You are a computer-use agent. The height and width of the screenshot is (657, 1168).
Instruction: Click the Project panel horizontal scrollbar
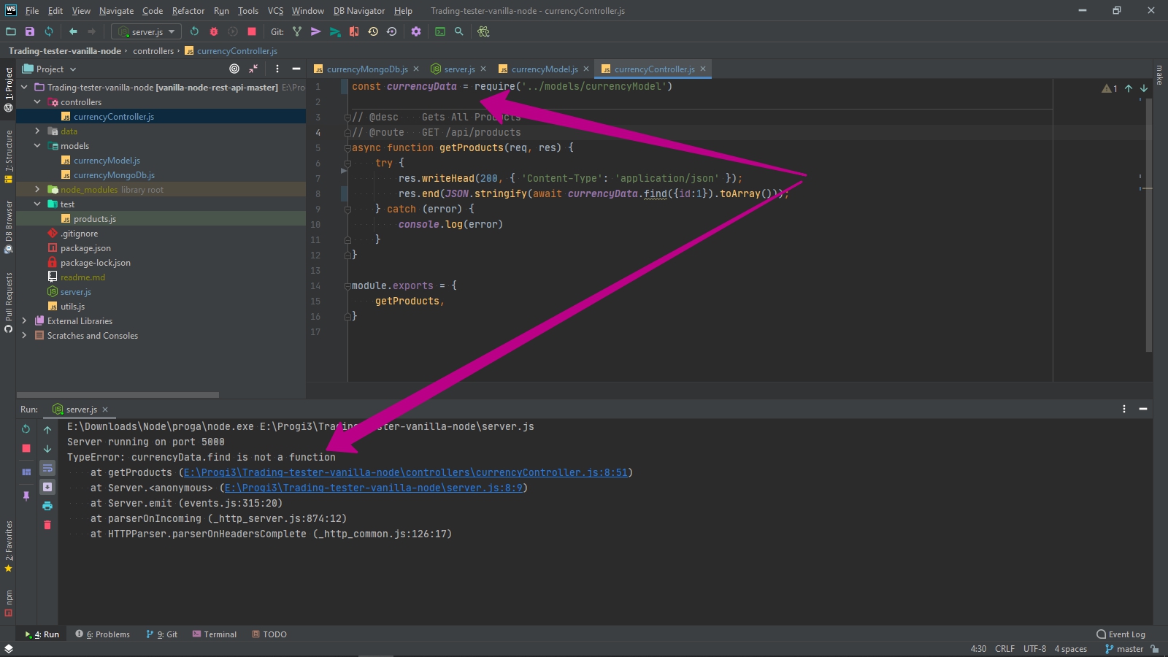pos(118,395)
